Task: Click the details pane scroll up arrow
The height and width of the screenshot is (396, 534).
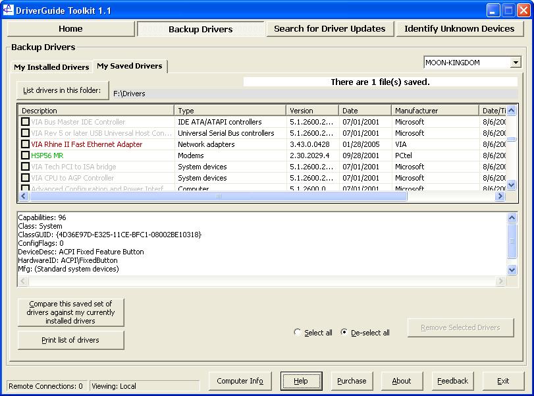Action: (x=512, y=217)
